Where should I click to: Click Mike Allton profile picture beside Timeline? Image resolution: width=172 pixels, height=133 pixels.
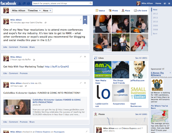[6, 11]
